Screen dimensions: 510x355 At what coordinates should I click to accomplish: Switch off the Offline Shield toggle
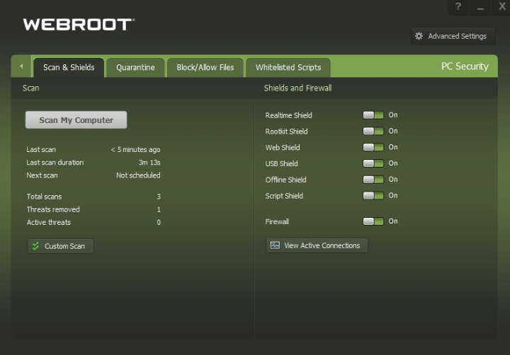click(373, 180)
